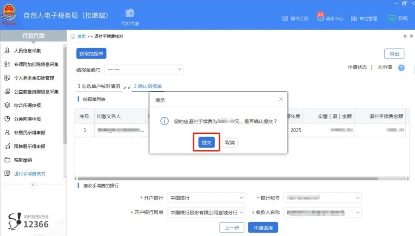415x236 pixels.
Task: Click 提交 to confirm submission
Action: tap(206, 142)
